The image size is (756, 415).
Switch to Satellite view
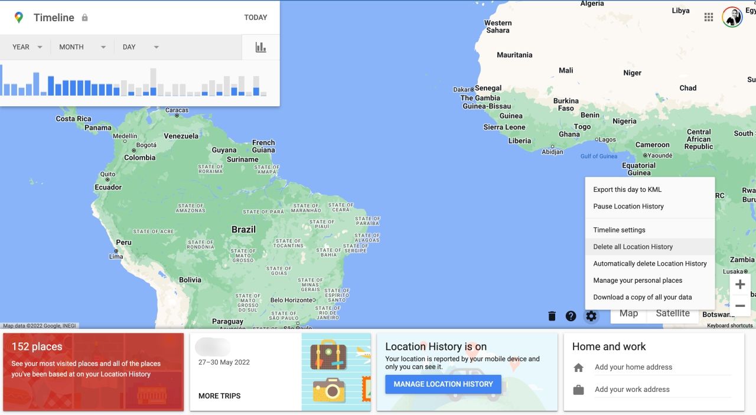[673, 313]
